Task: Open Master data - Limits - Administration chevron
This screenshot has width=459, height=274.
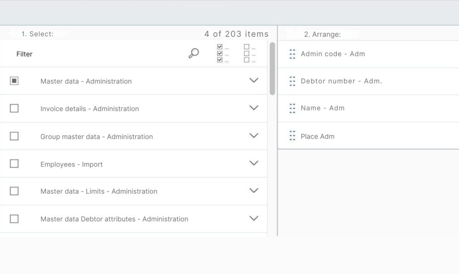Action: [254, 191]
